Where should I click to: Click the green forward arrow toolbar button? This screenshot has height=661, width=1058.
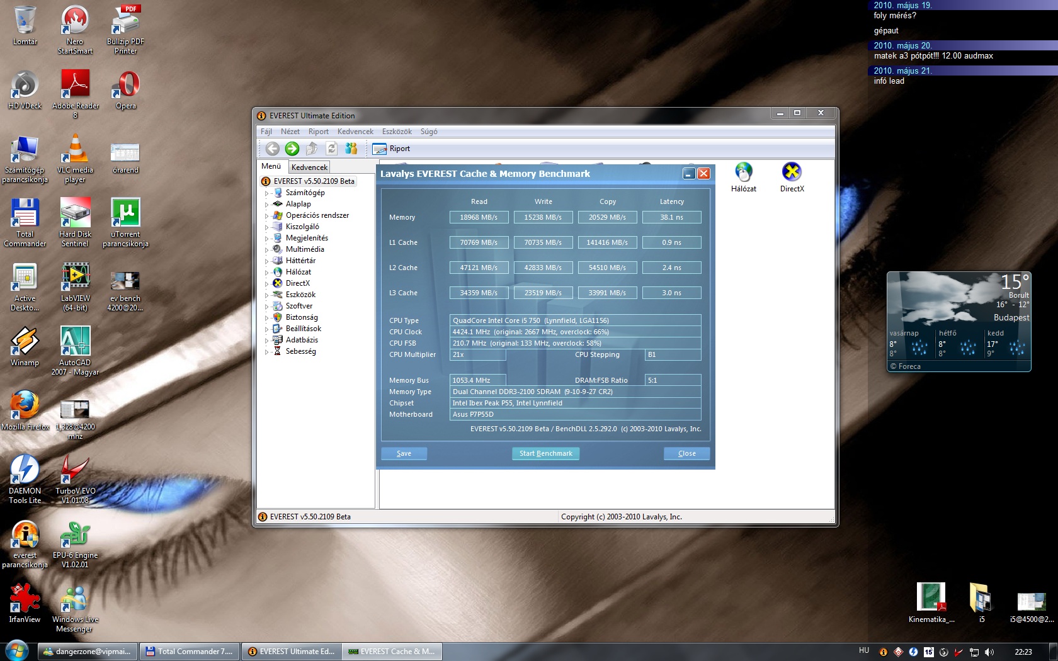(292, 149)
